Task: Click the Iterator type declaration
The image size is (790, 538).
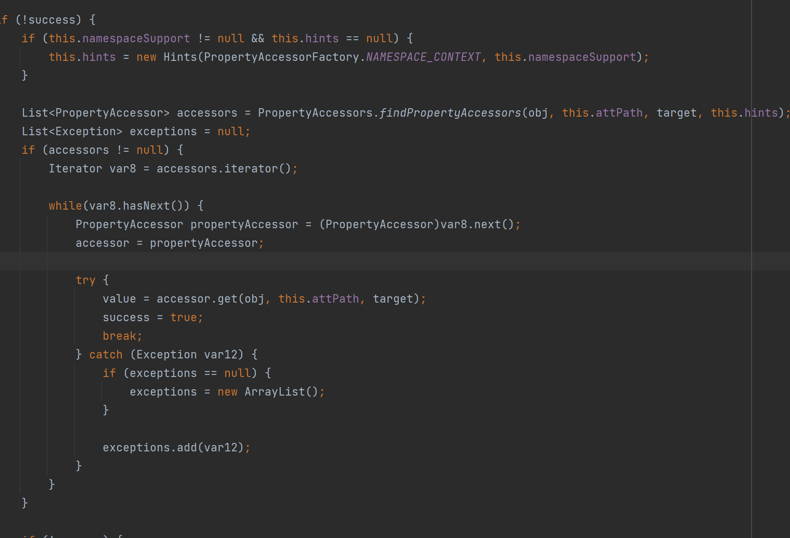Action: (75, 169)
